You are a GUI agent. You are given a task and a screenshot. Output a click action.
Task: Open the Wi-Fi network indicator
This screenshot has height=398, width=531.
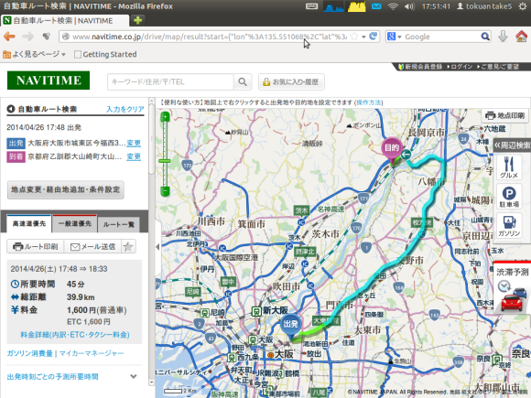pos(393,6)
